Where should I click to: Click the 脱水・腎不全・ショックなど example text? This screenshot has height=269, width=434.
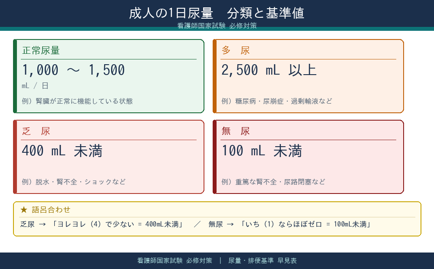[x=74, y=182]
